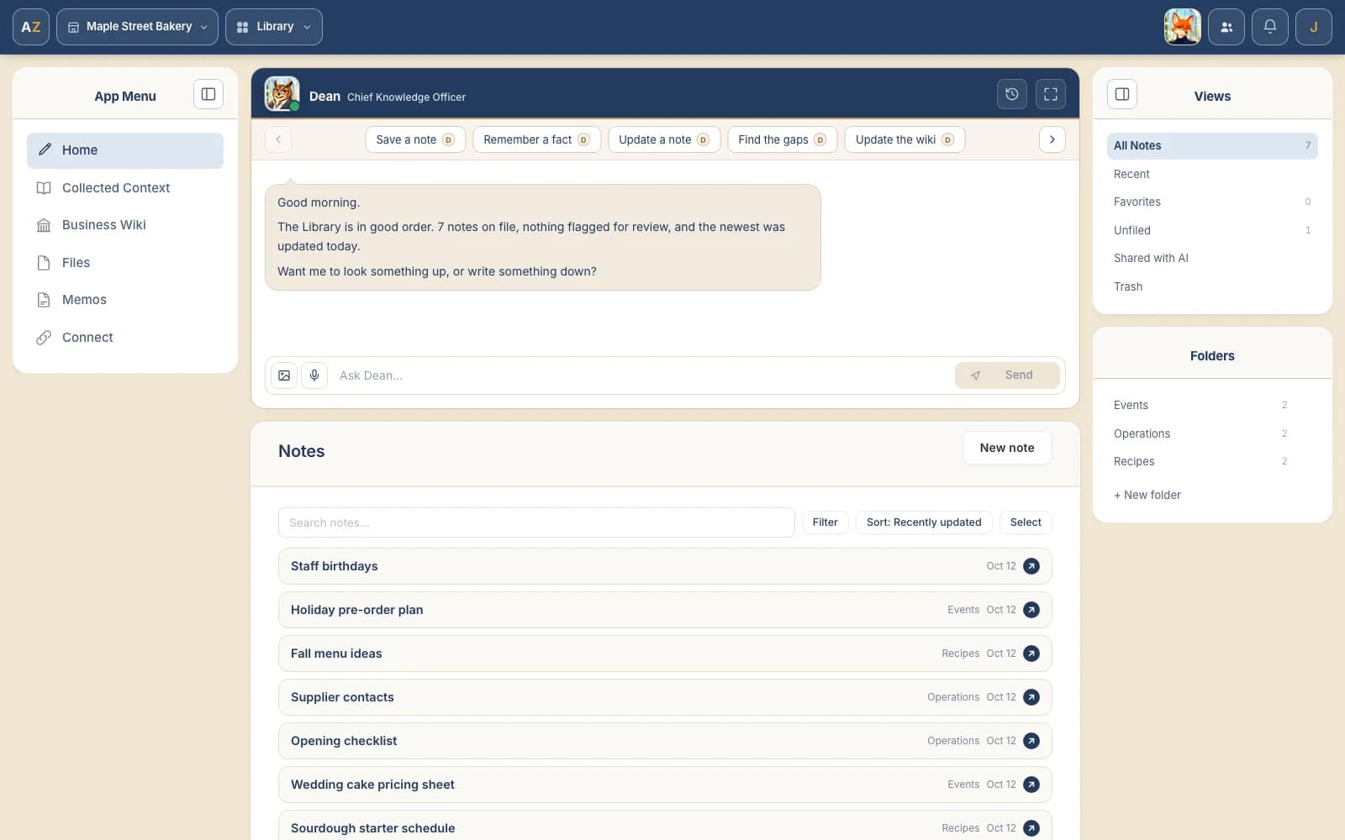Open the Staff birthdays note arrow
Screen dimensions: 1345x840
[1031, 566]
